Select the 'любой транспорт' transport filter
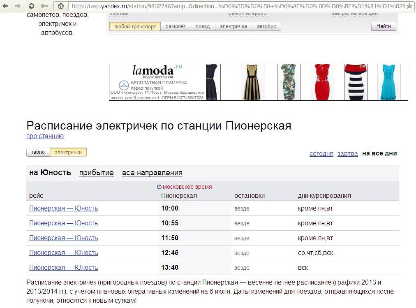 coord(135,26)
